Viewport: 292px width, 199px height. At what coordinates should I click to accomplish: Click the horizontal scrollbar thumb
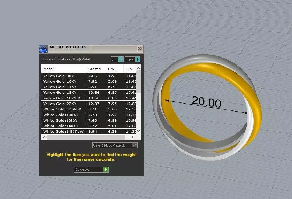(x=86, y=137)
